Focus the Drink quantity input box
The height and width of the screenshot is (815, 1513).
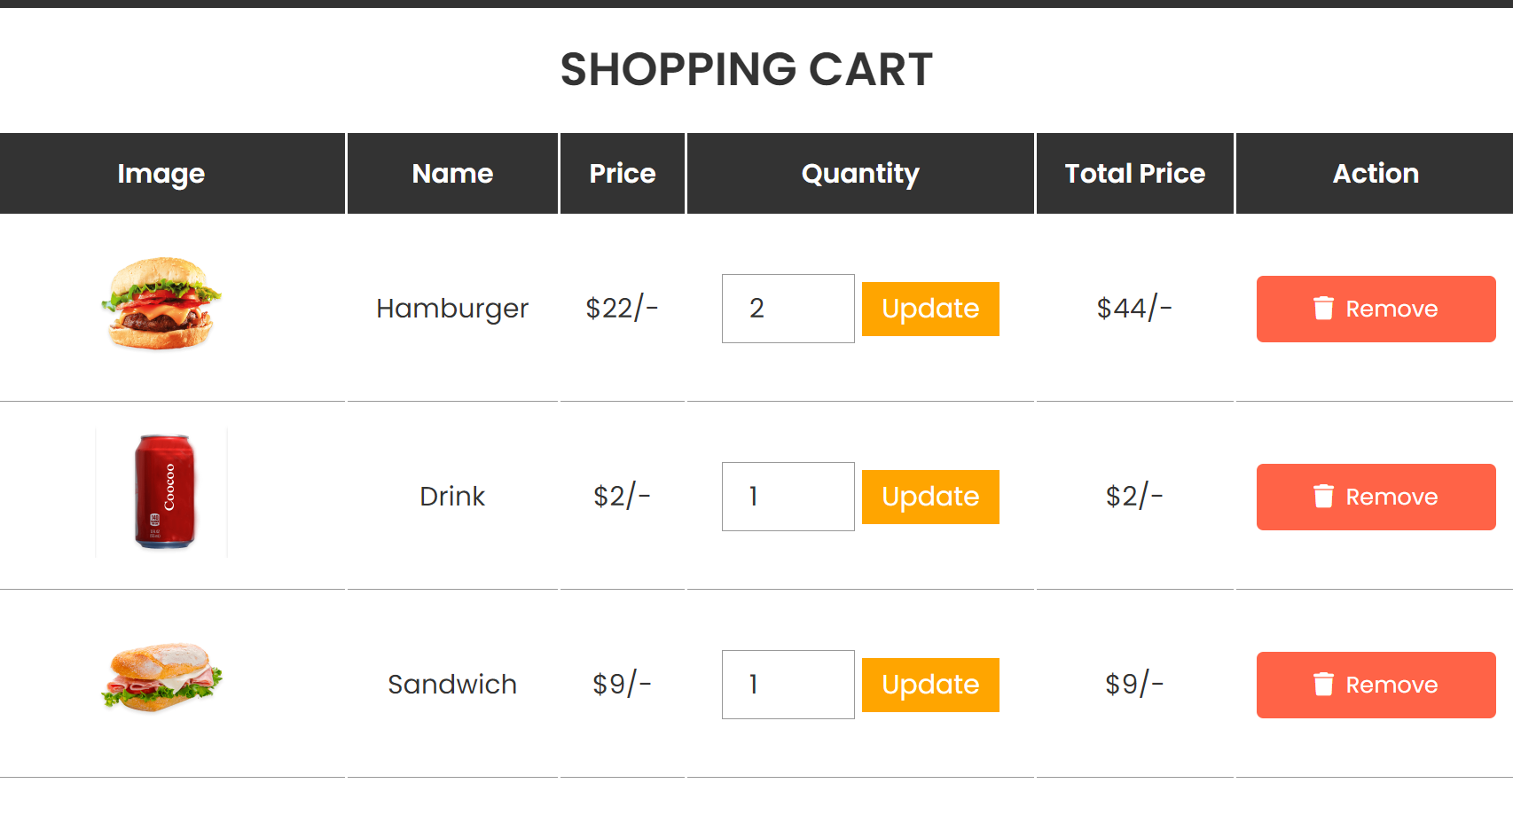[788, 497]
